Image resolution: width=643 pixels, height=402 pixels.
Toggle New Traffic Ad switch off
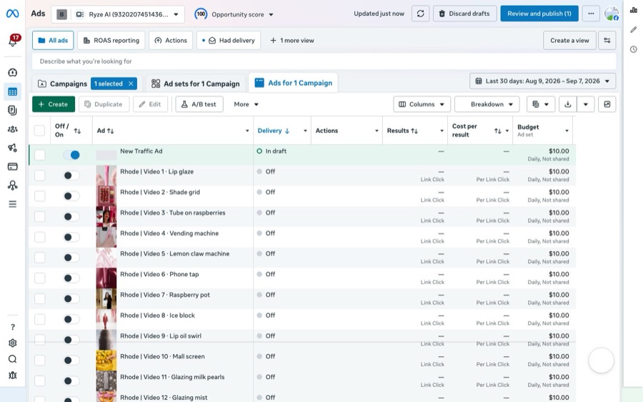[x=71, y=155]
